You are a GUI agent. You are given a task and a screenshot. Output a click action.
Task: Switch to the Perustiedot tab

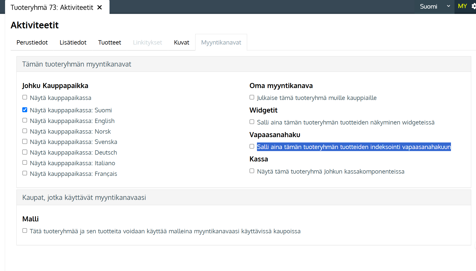[32, 43]
